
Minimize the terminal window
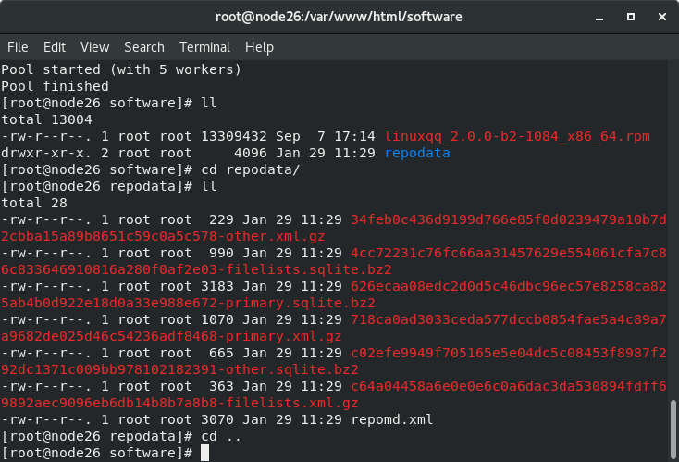tap(599, 18)
